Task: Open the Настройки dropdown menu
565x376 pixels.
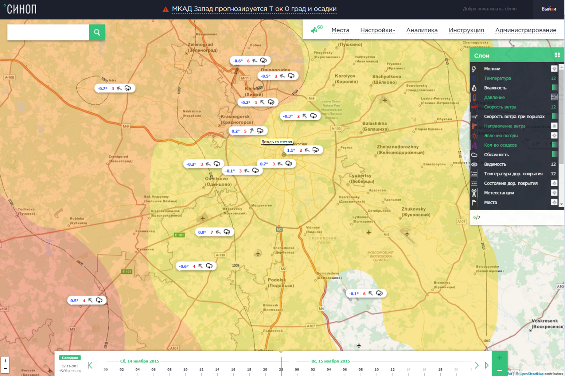Action: (x=377, y=30)
